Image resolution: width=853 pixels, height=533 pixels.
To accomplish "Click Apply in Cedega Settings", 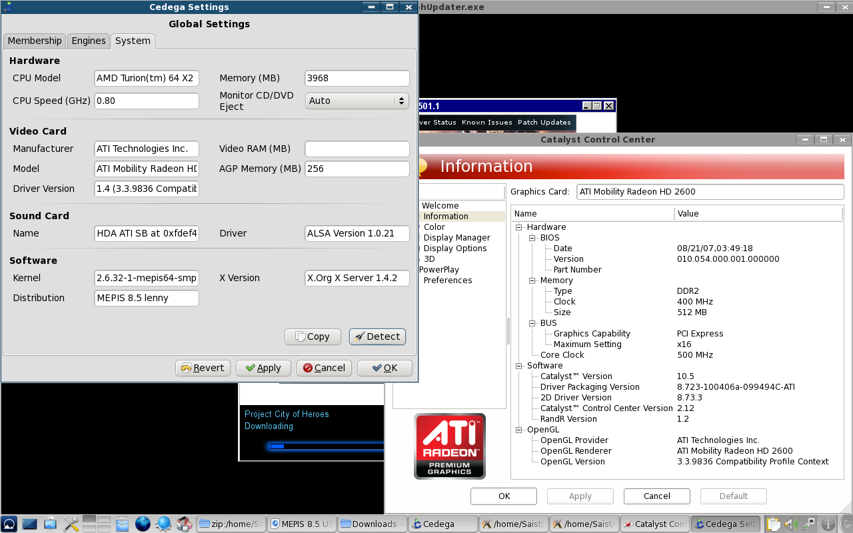I will tap(263, 368).
